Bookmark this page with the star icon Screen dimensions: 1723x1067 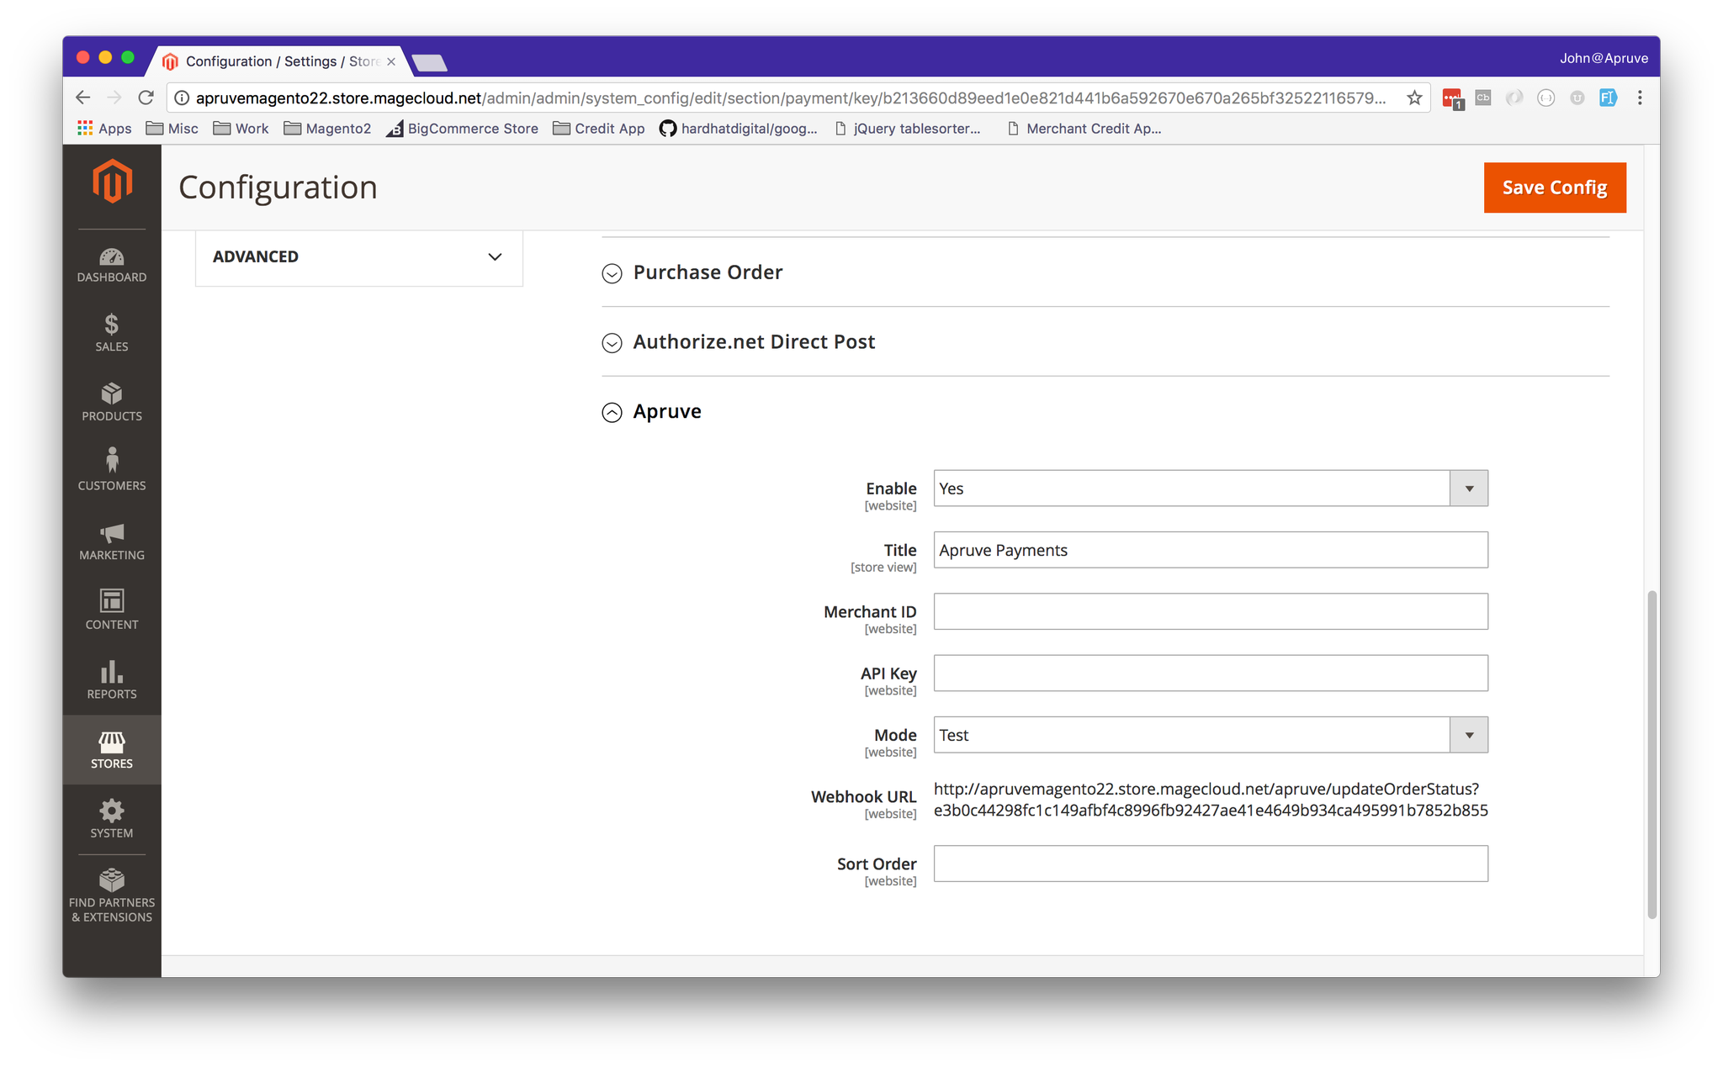pyautogui.click(x=1414, y=98)
